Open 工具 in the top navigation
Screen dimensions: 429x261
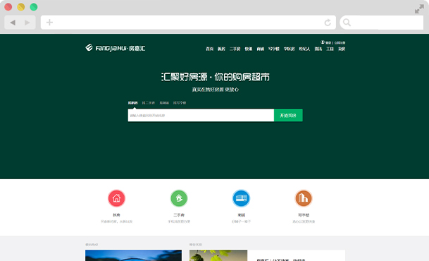click(x=330, y=49)
